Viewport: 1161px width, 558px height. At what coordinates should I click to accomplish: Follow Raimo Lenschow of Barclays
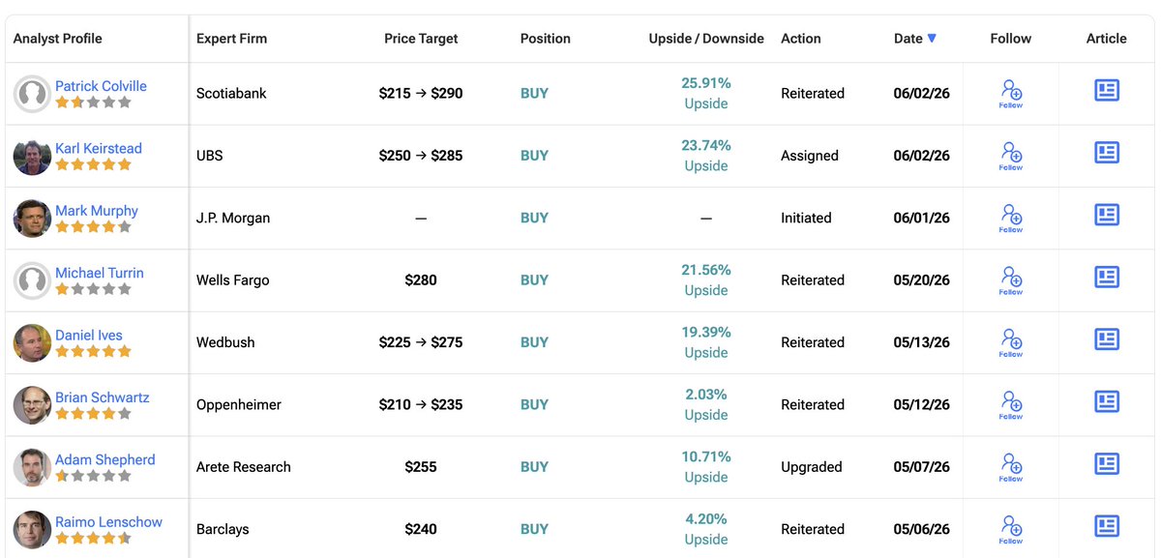tap(1011, 529)
